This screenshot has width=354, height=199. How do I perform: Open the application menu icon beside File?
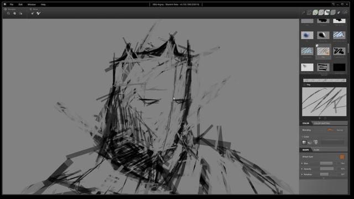click(x=5, y=4)
